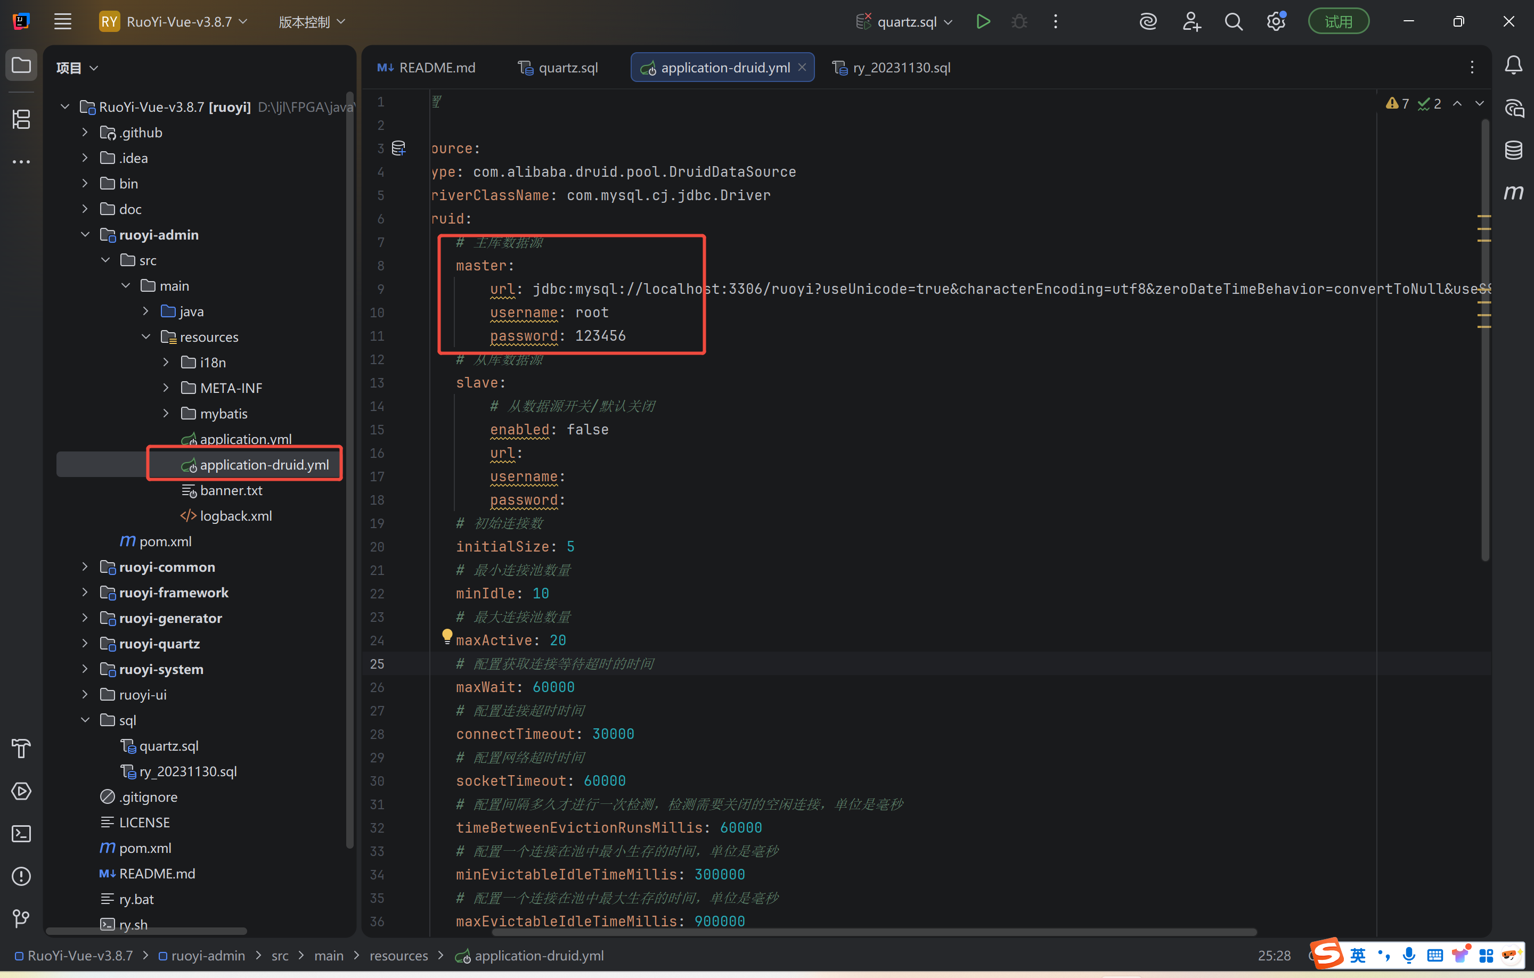Expand the ruoyi-common module
This screenshot has height=978, width=1534.
(x=85, y=566)
